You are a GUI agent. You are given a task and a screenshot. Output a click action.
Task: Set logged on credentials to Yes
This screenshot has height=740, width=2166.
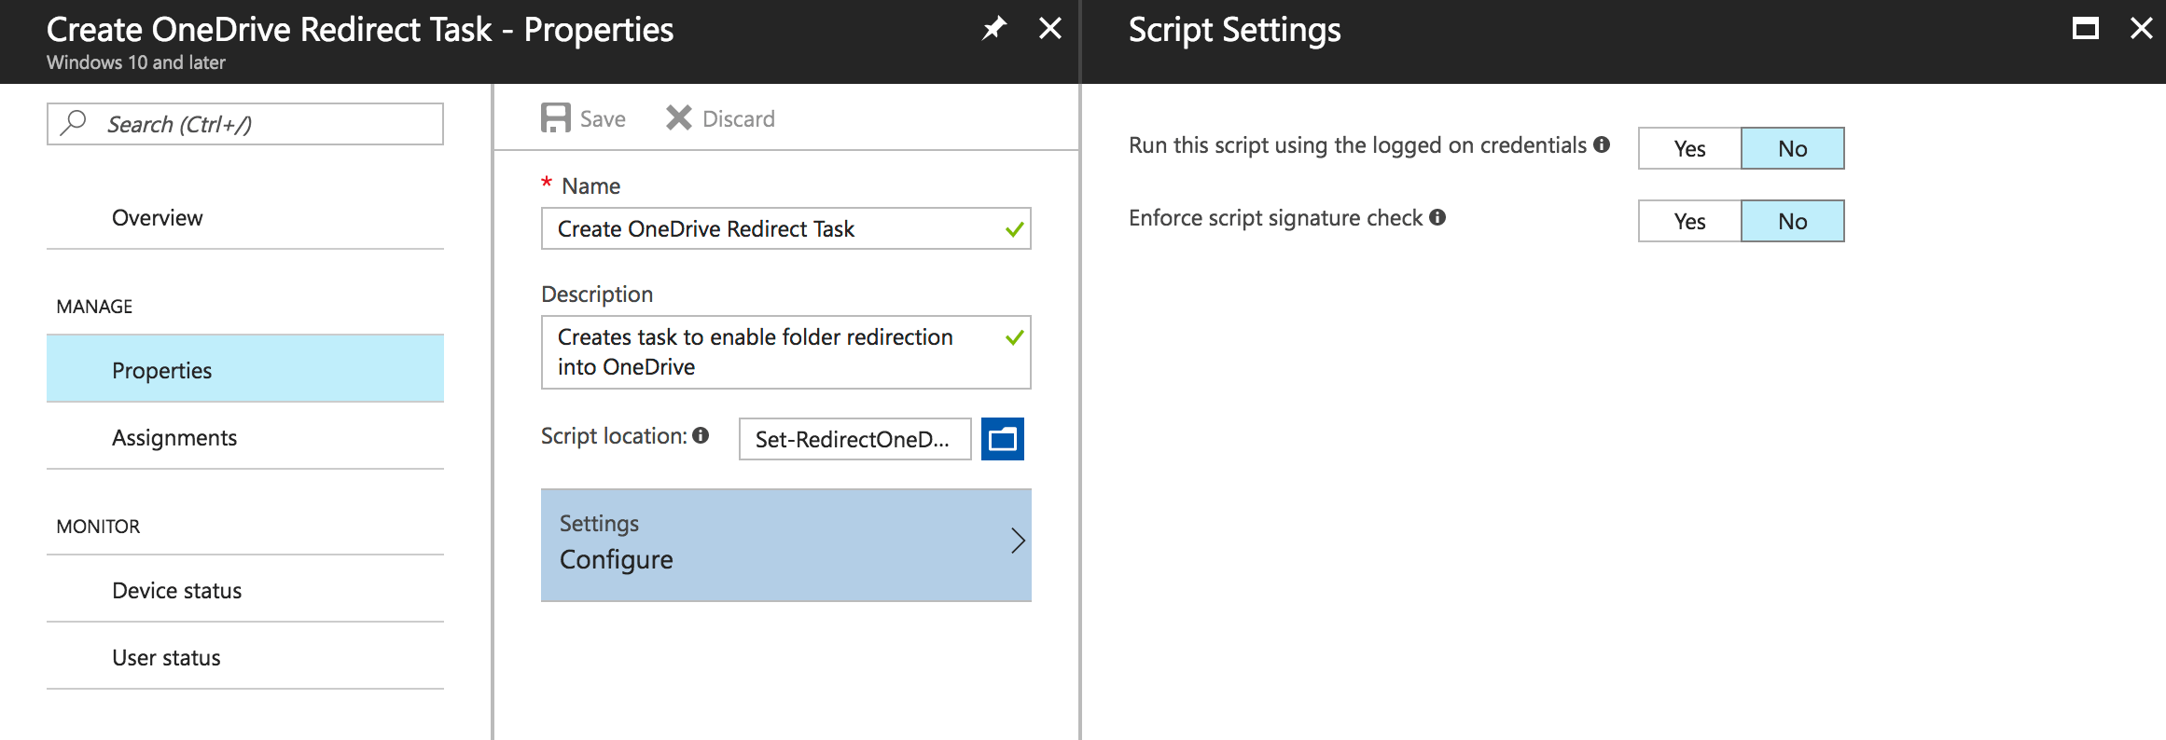1689,148
